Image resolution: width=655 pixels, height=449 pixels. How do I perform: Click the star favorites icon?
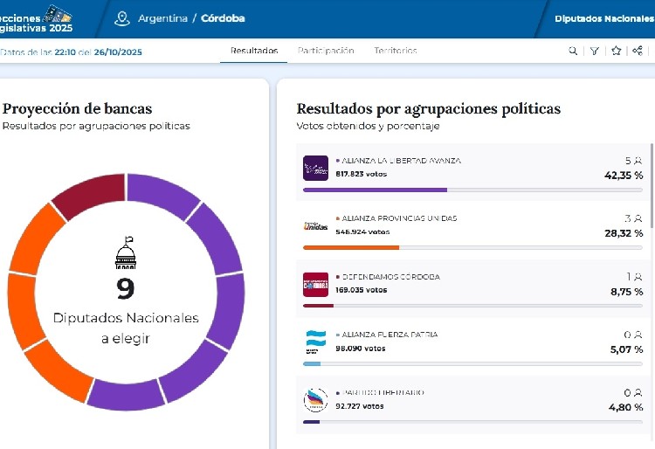click(x=617, y=51)
